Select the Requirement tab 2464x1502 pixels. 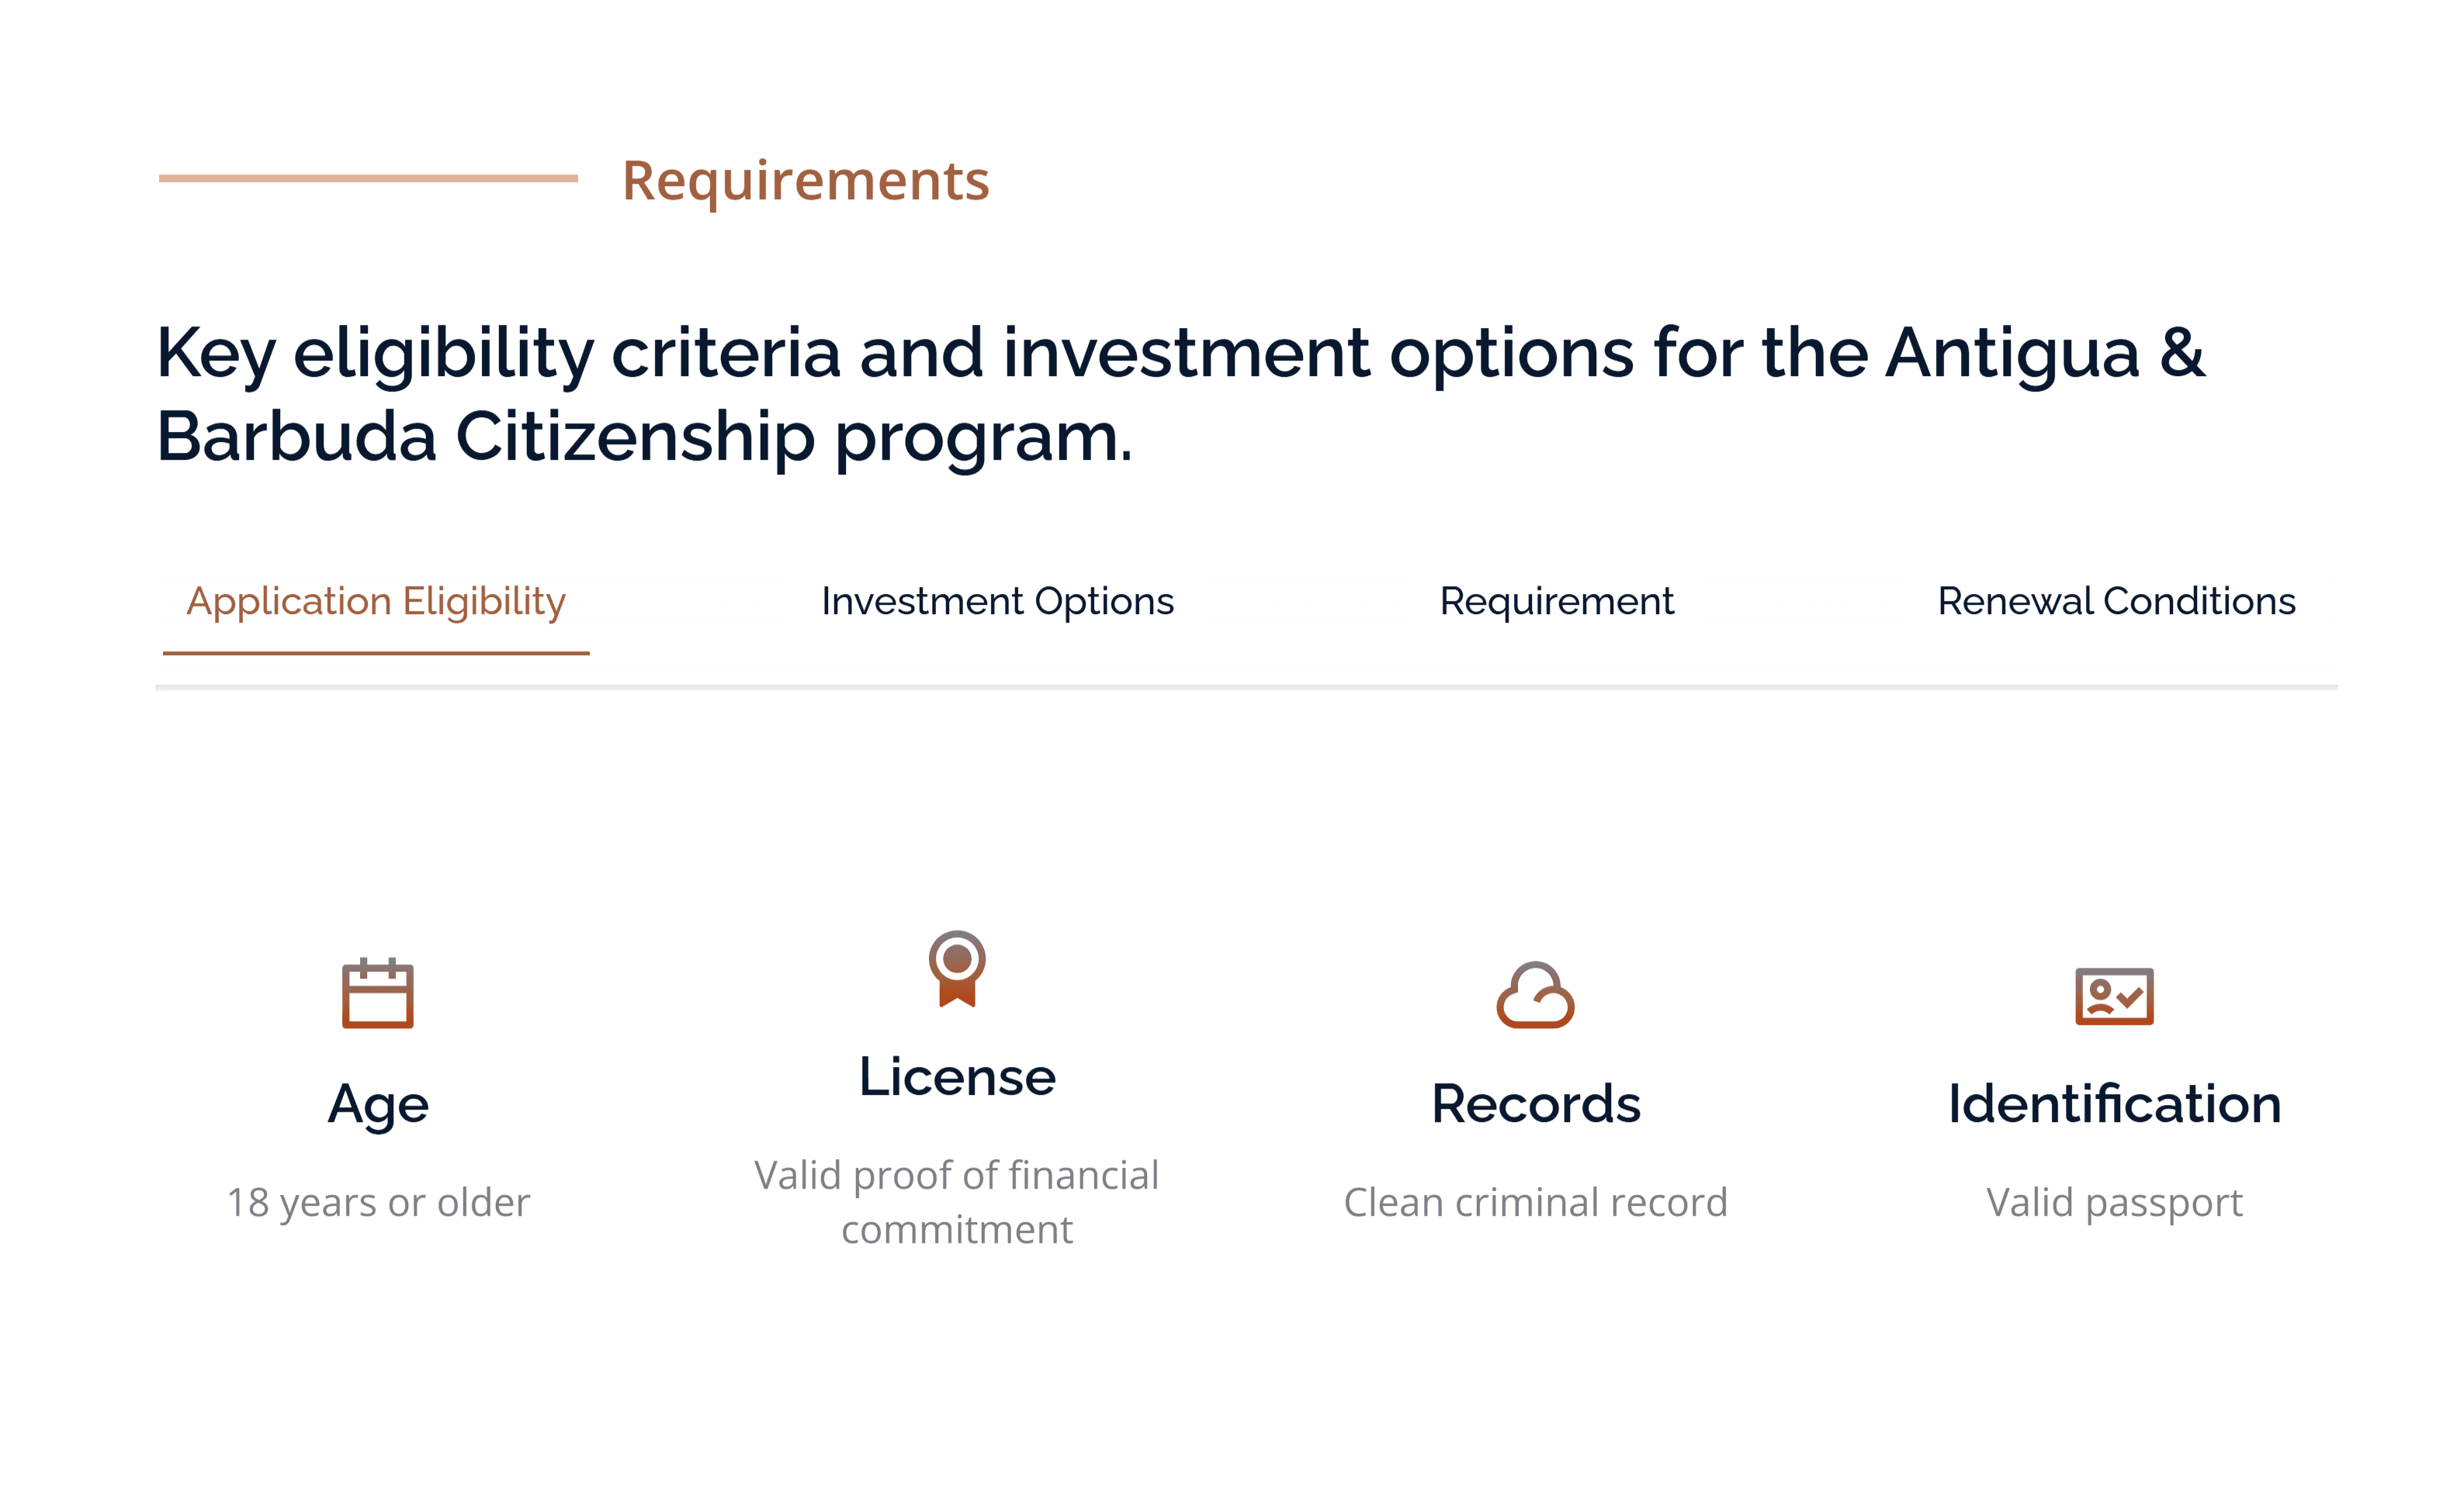tap(1556, 602)
